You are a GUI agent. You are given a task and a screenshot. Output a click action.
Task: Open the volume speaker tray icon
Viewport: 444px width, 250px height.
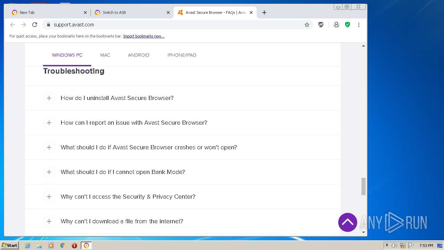(x=394, y=245)
